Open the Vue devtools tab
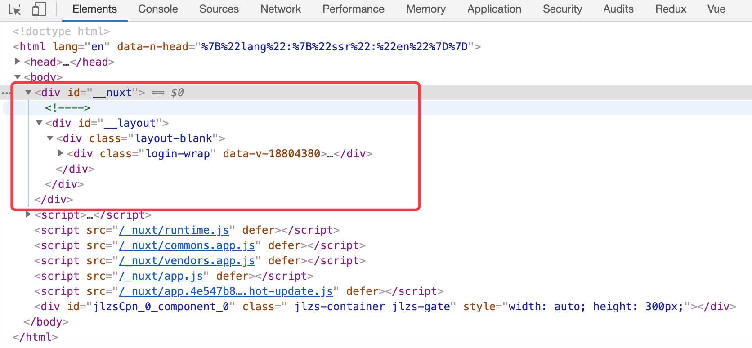752x348 pixels. [716, 9]
